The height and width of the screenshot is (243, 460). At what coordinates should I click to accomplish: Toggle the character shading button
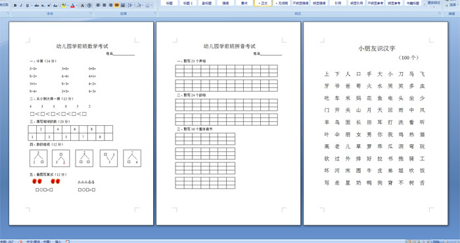82,5
